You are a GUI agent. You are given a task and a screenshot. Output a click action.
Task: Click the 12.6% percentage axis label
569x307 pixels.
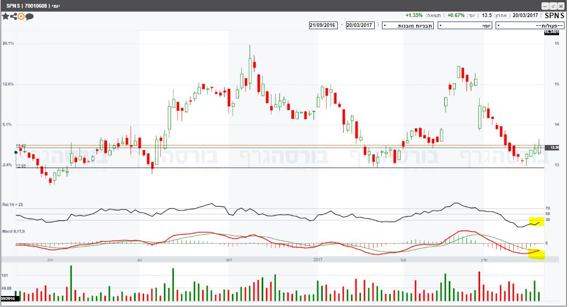pos(8,84)
